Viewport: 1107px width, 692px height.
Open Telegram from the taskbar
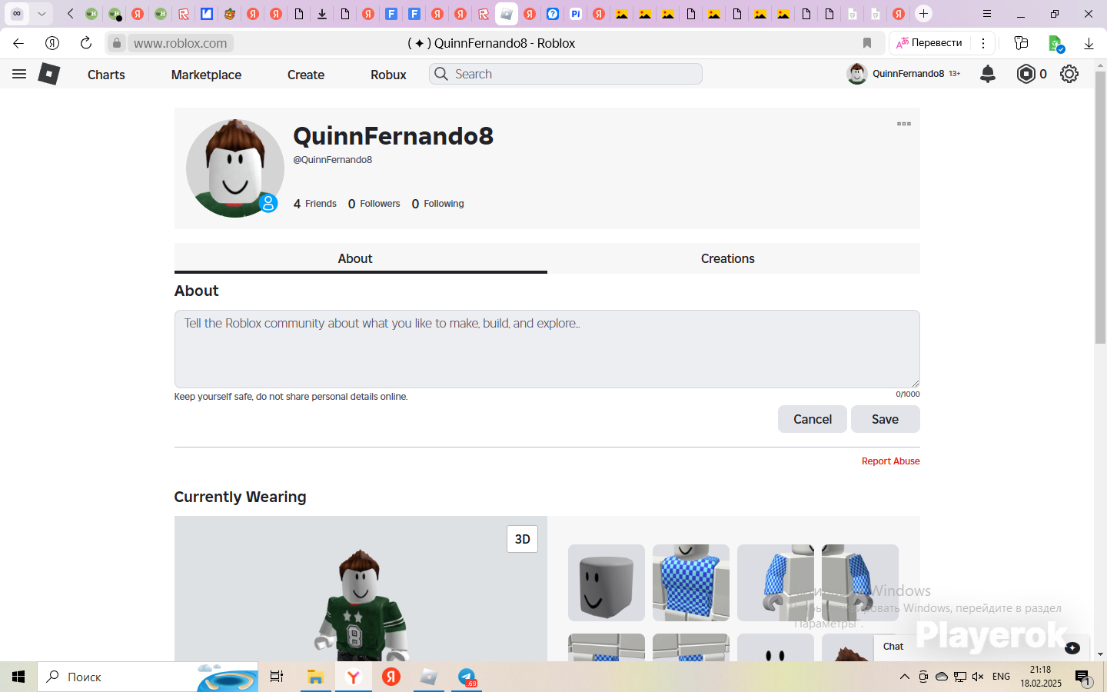click(467, 677)
